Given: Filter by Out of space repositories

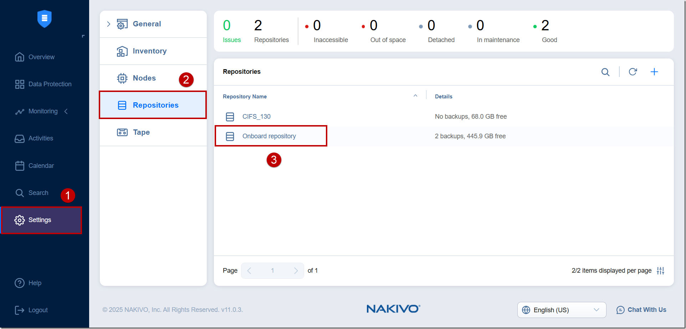Looking at the screenshot, I should [384, 31].
